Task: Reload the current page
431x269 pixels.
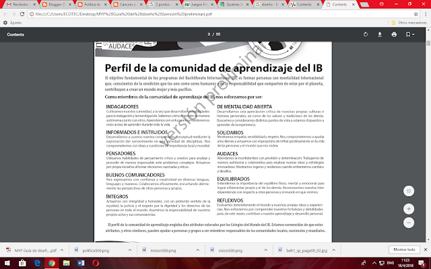Action: point(22,14)
